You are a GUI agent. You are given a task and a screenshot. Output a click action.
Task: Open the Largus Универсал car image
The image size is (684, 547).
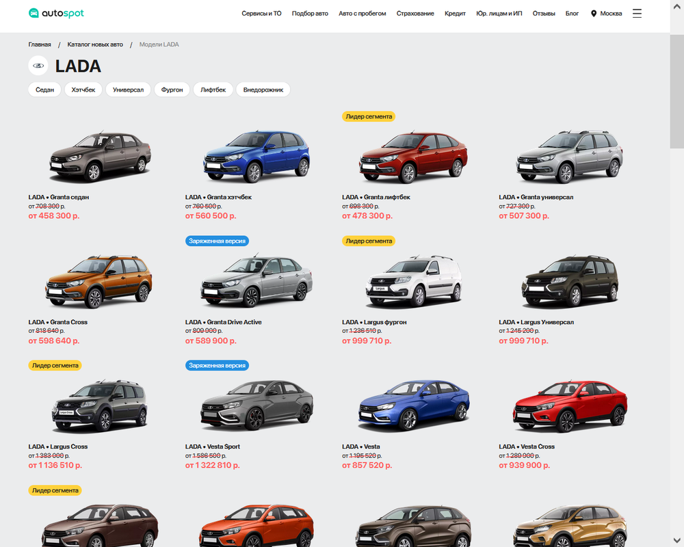pos(570,281)
